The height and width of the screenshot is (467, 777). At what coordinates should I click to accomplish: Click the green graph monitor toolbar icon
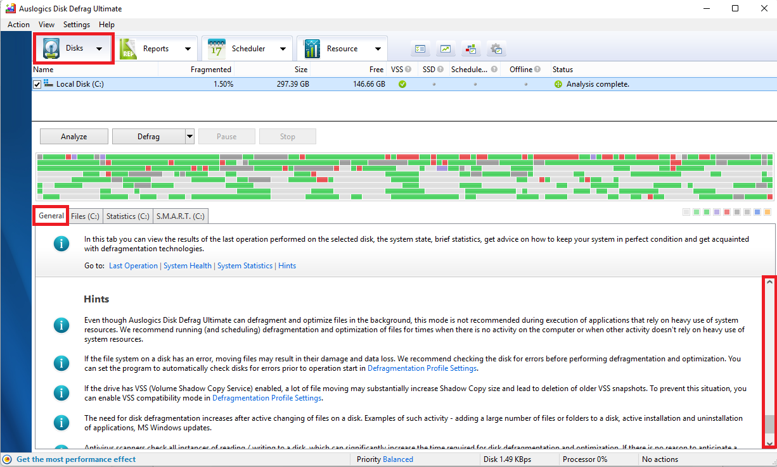click(446, 49)
